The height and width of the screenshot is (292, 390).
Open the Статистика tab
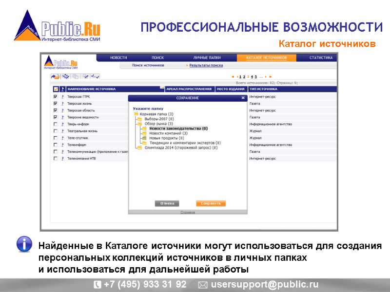click(321, 57)
